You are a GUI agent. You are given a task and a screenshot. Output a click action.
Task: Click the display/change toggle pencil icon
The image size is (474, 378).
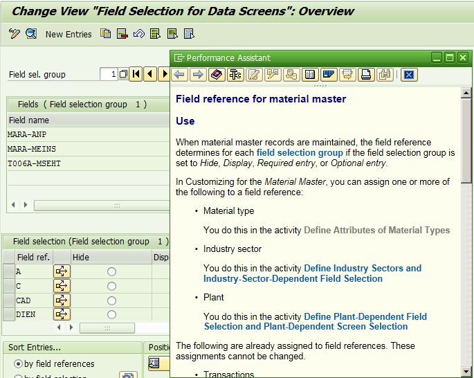[14, 33]
